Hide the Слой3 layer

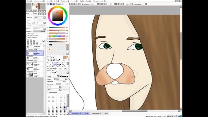click(28, 63)
